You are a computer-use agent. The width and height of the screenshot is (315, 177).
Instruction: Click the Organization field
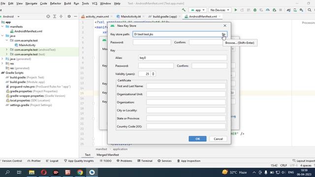coord(186,102)
